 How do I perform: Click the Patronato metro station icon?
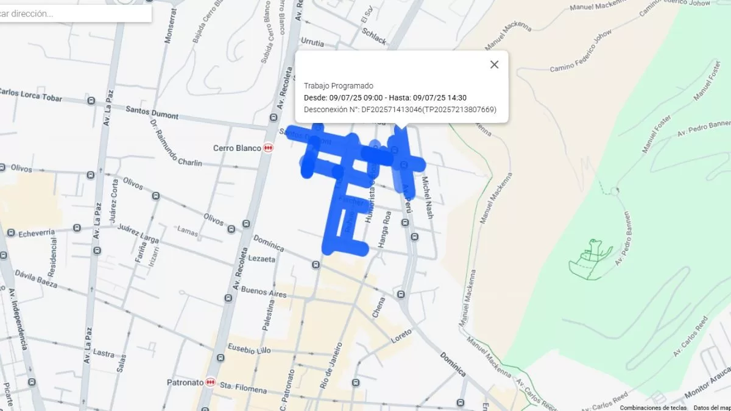point(210,382)
